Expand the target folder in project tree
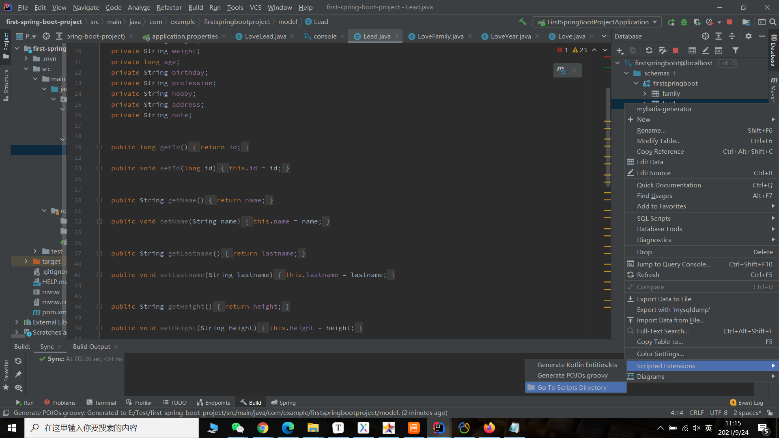 (x=26, y=262)
